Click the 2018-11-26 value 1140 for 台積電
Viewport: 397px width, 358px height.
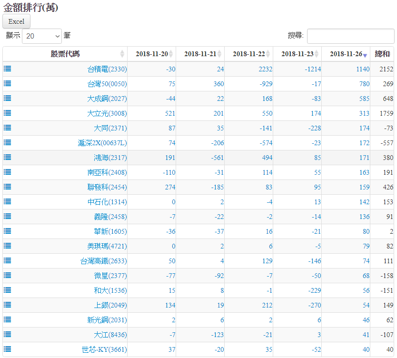[362, 69]
